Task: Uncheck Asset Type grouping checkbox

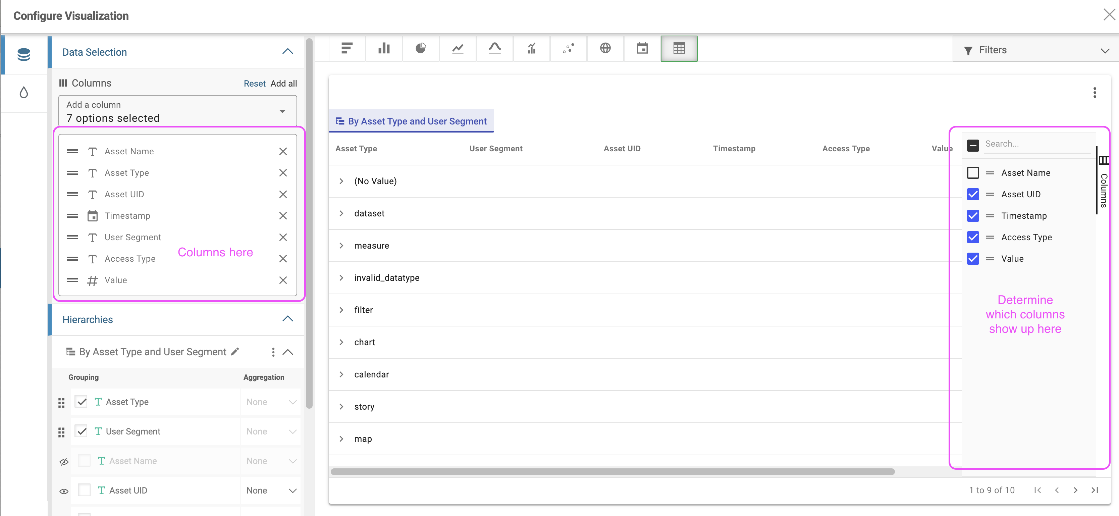Action: point(81,401)
